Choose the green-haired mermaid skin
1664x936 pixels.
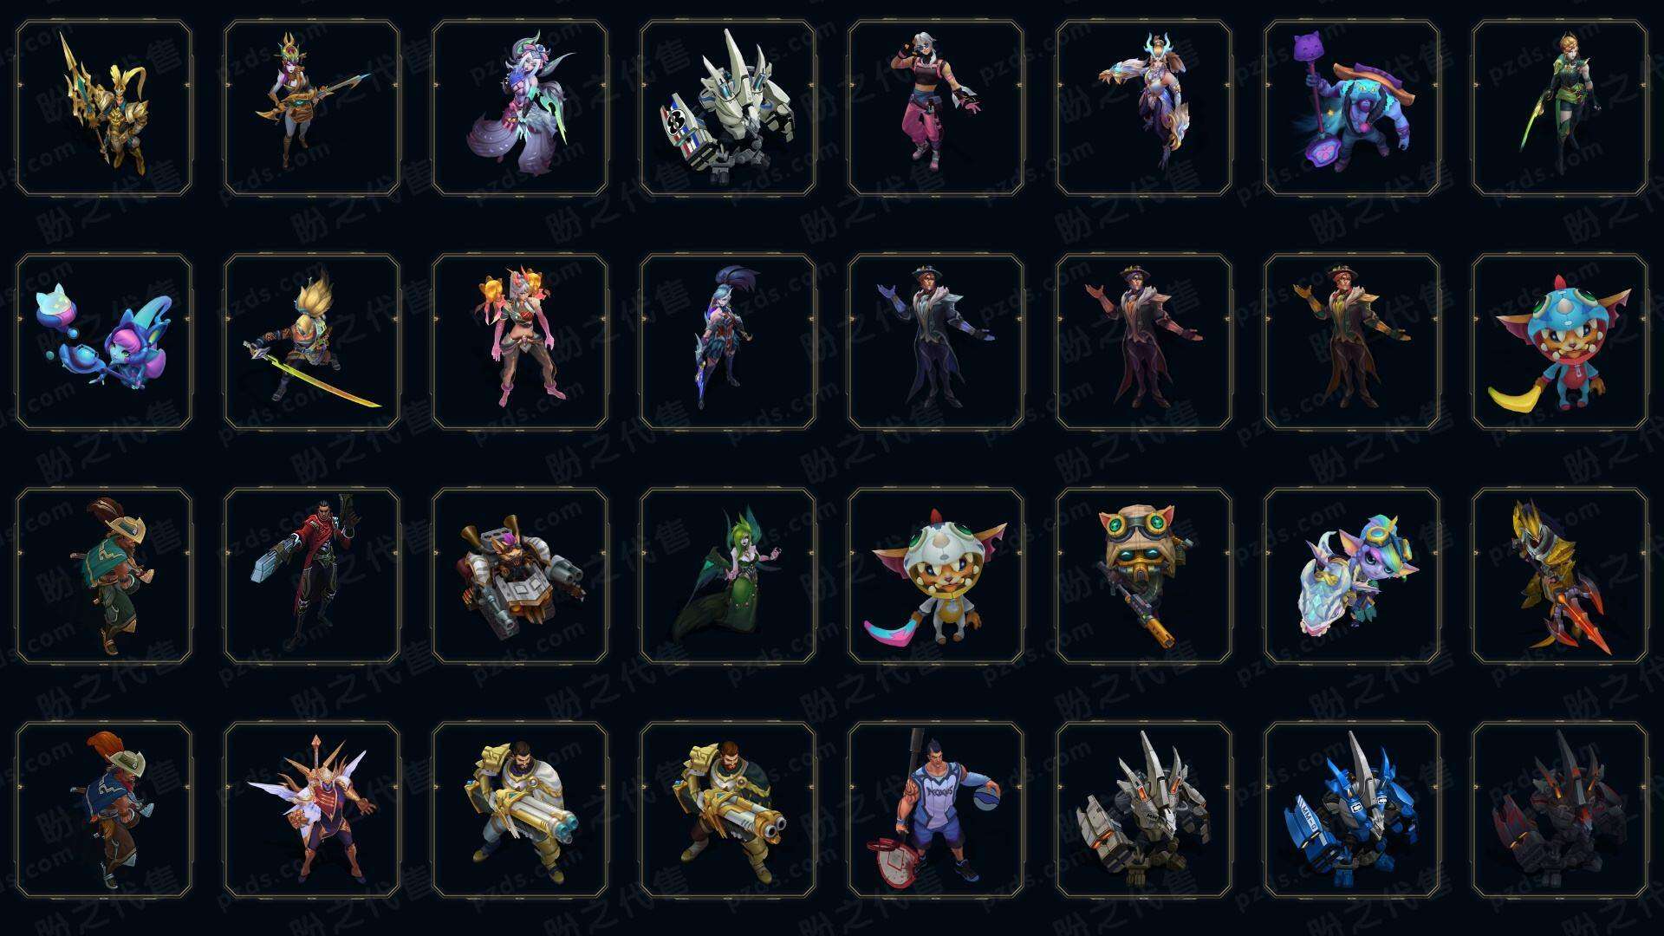coord(728,575)
